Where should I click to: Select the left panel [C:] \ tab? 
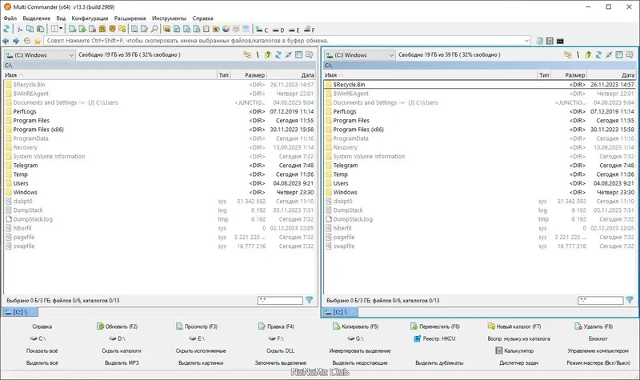click(x=21, y=312)
